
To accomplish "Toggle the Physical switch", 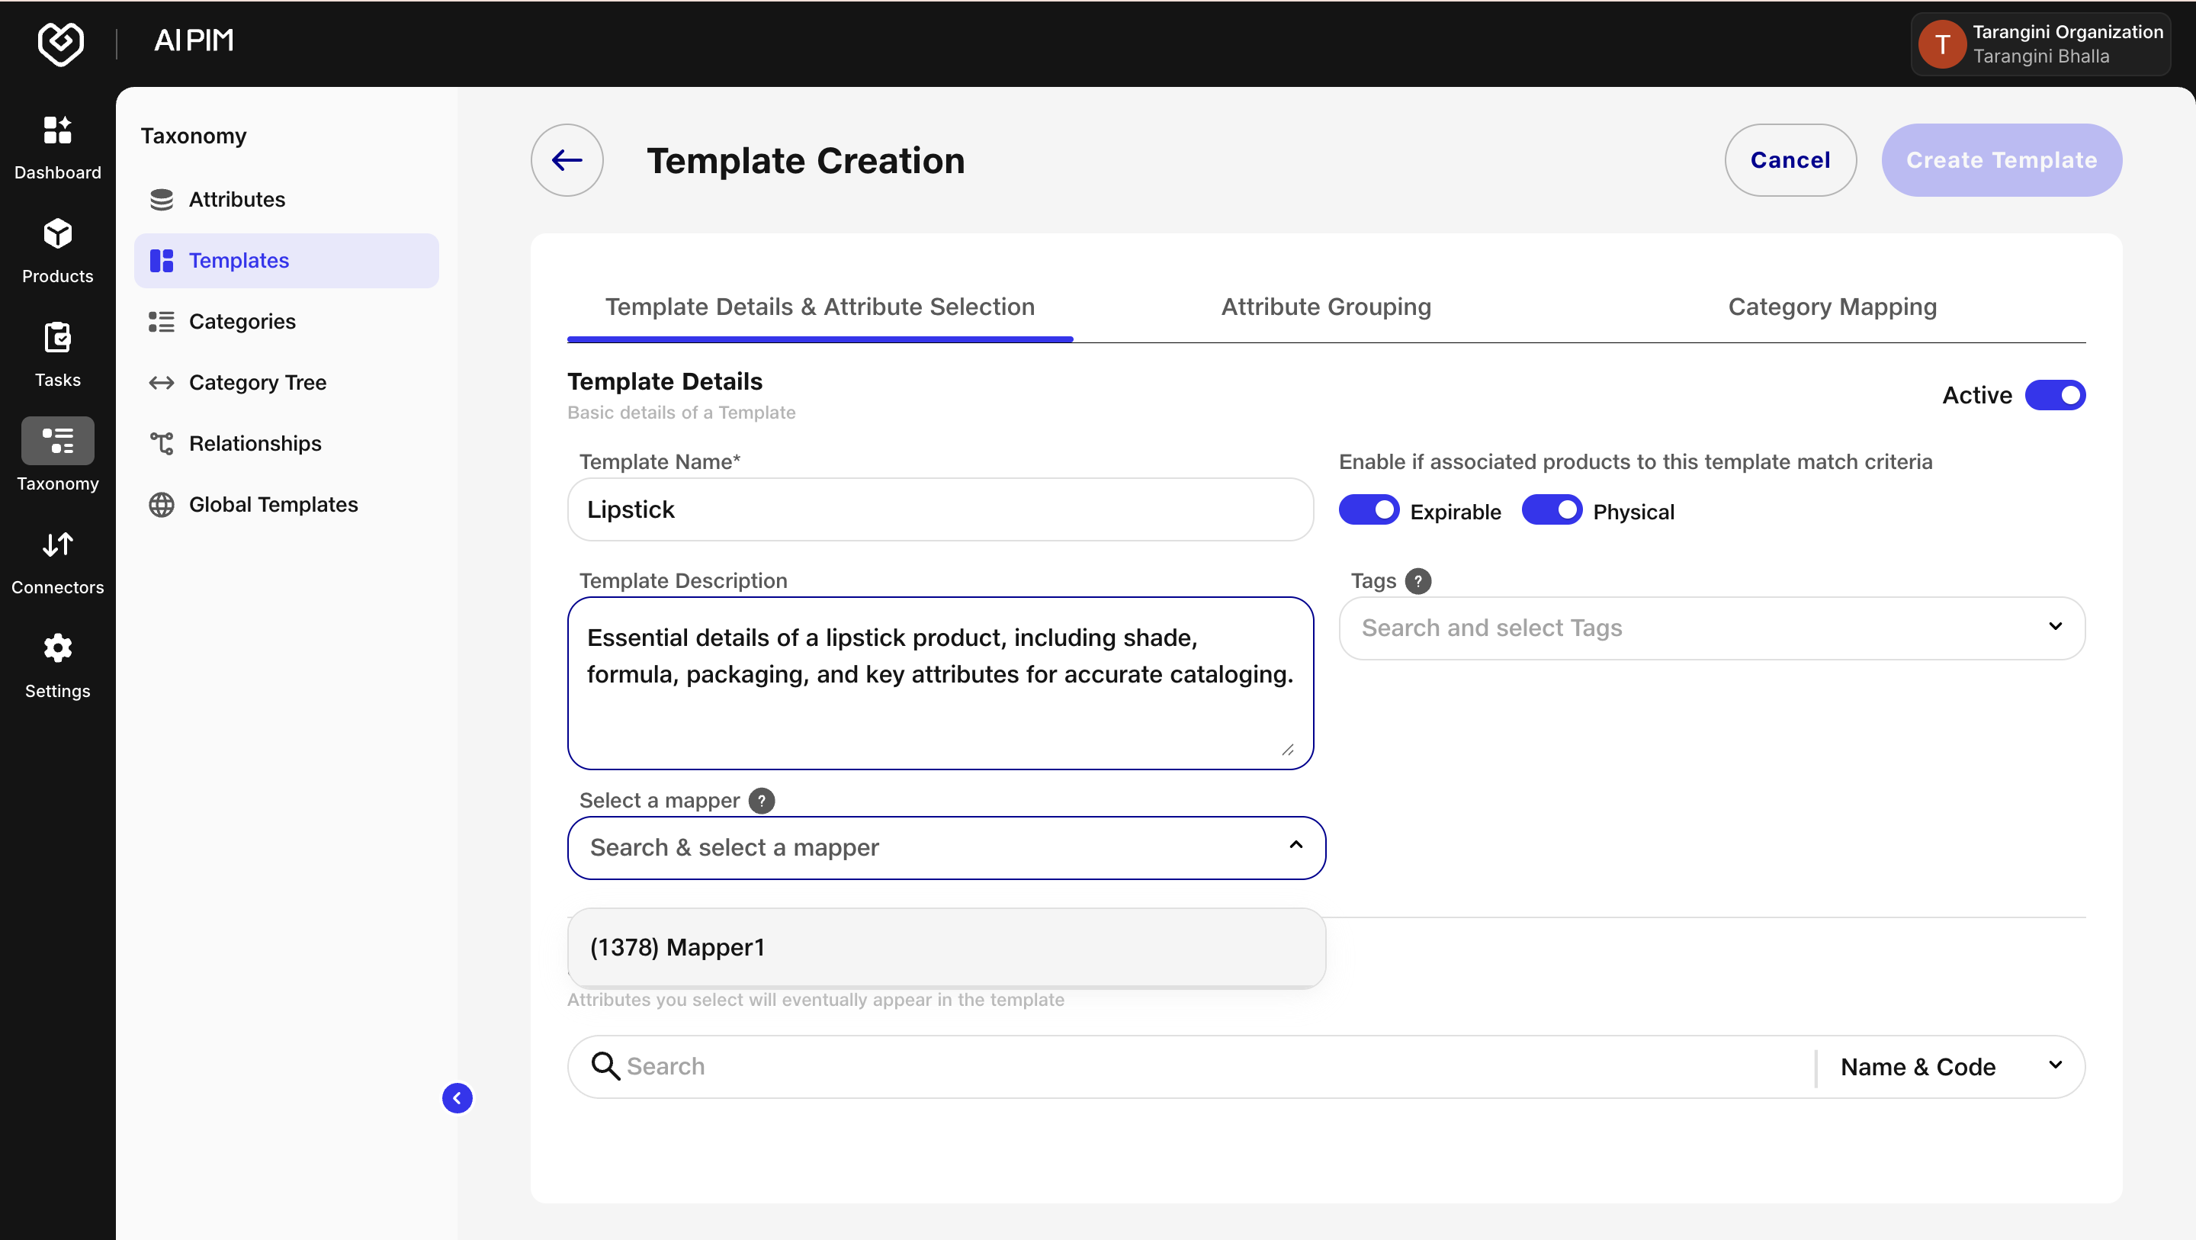I will 1552,510.
